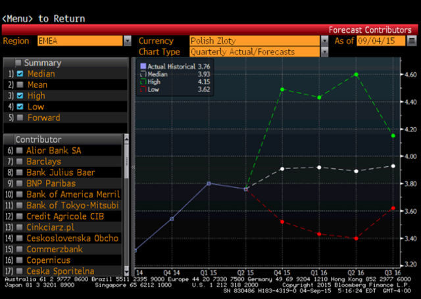421x299 pixels.
Task: Open the calendar icon beside As of date
Action: (412, 41)
